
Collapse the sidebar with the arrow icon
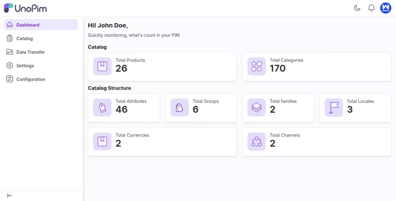tap(10, 195)
